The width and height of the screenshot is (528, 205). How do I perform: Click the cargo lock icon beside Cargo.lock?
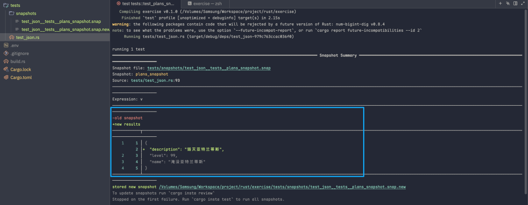pos(6,70)
